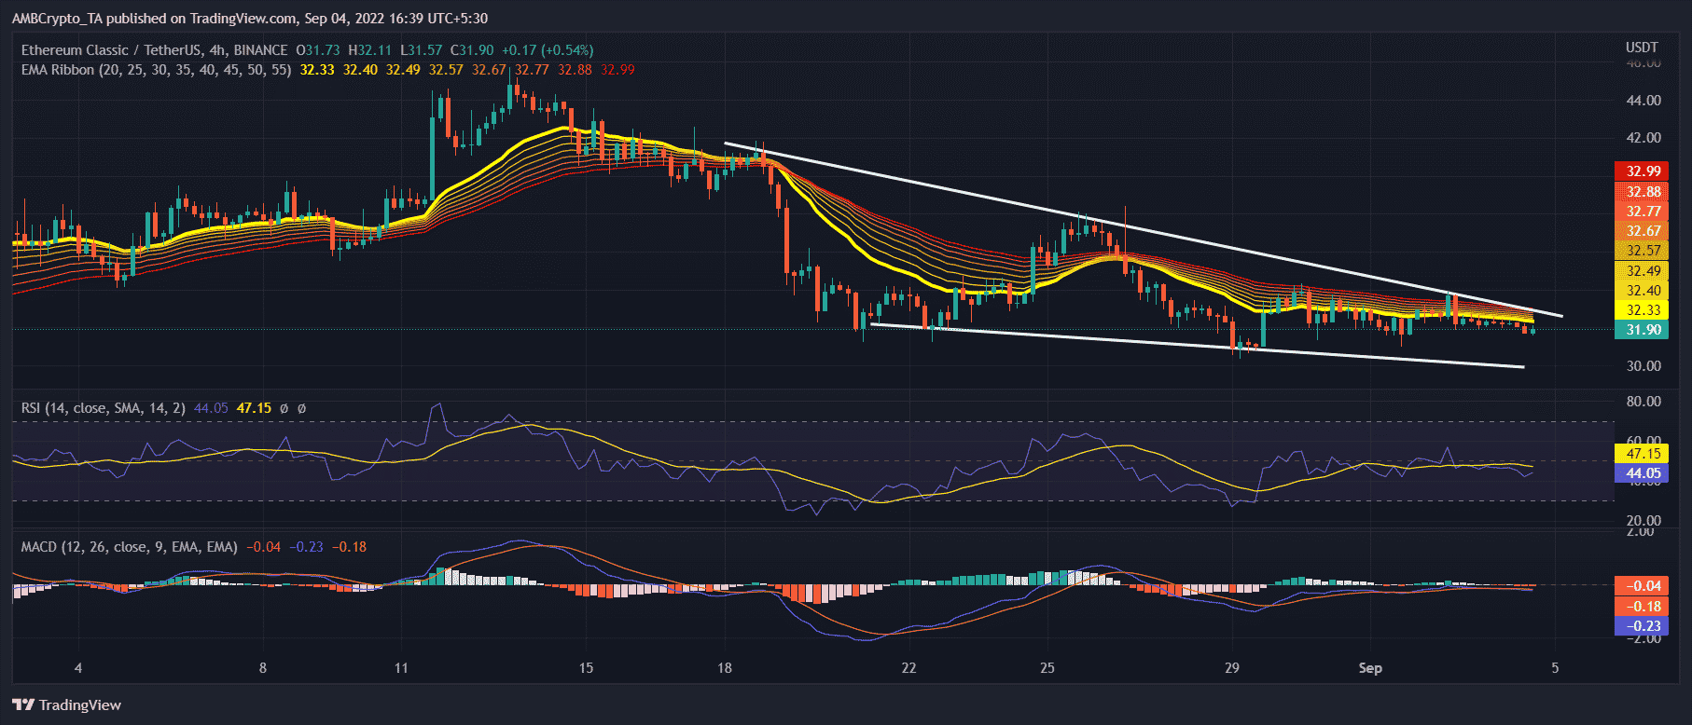The image size is (1692, 725).
Task: Click the TradingView logo icon
Action: [23, 704]
